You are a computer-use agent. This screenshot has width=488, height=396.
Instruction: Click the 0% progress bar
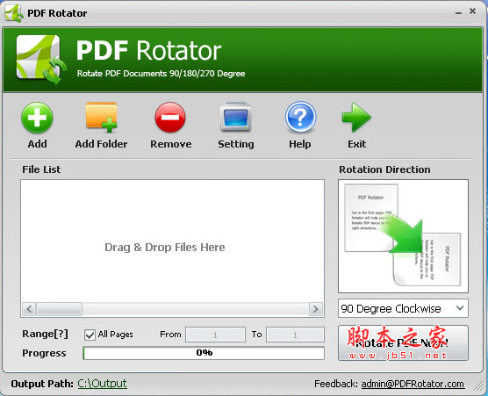coord(204,353)
